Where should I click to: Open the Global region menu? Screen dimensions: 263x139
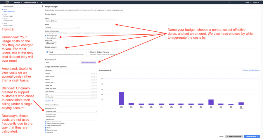248,3
